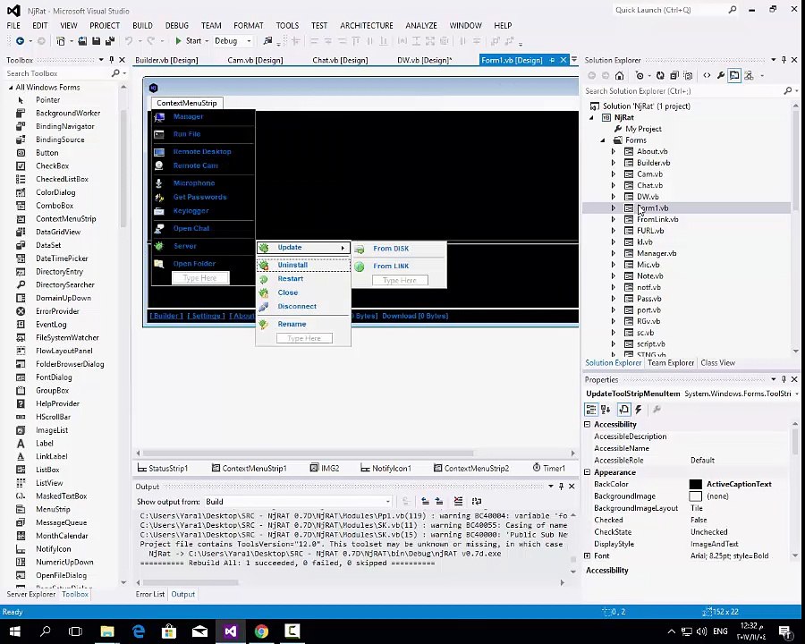The image size is (805, 644).
Task: Expand Form1.vb node in Solution Explorer
Action: pyautogui.click(x=613, y=208)
